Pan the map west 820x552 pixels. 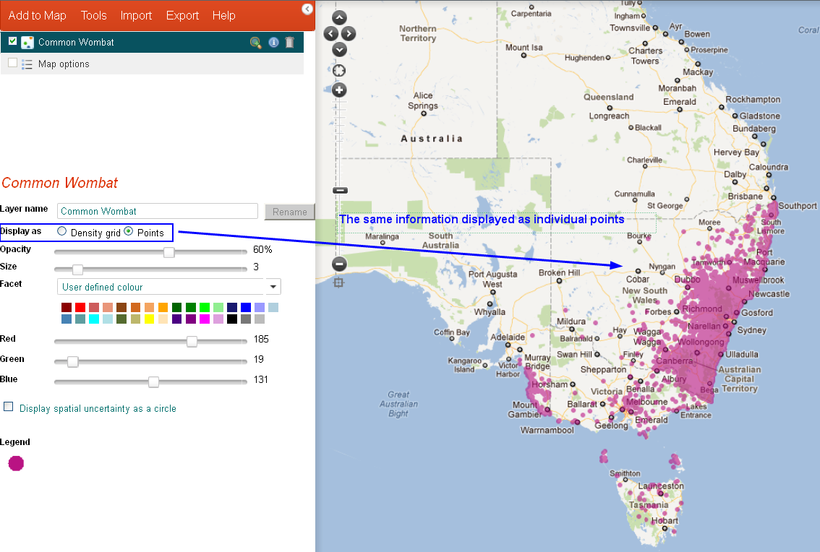(x=330, y=33)
